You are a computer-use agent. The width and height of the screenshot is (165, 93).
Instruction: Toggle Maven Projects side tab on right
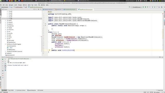(x=164, y=14)
